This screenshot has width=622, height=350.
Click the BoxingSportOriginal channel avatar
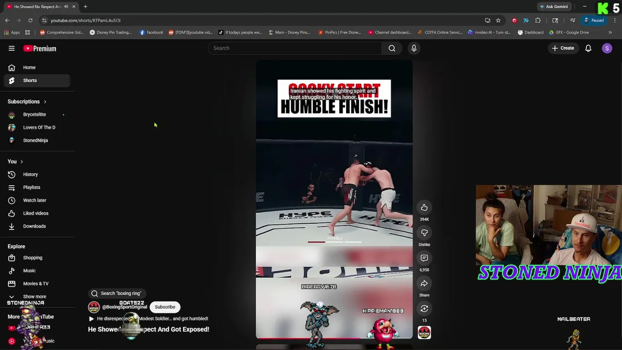[94, 307]
